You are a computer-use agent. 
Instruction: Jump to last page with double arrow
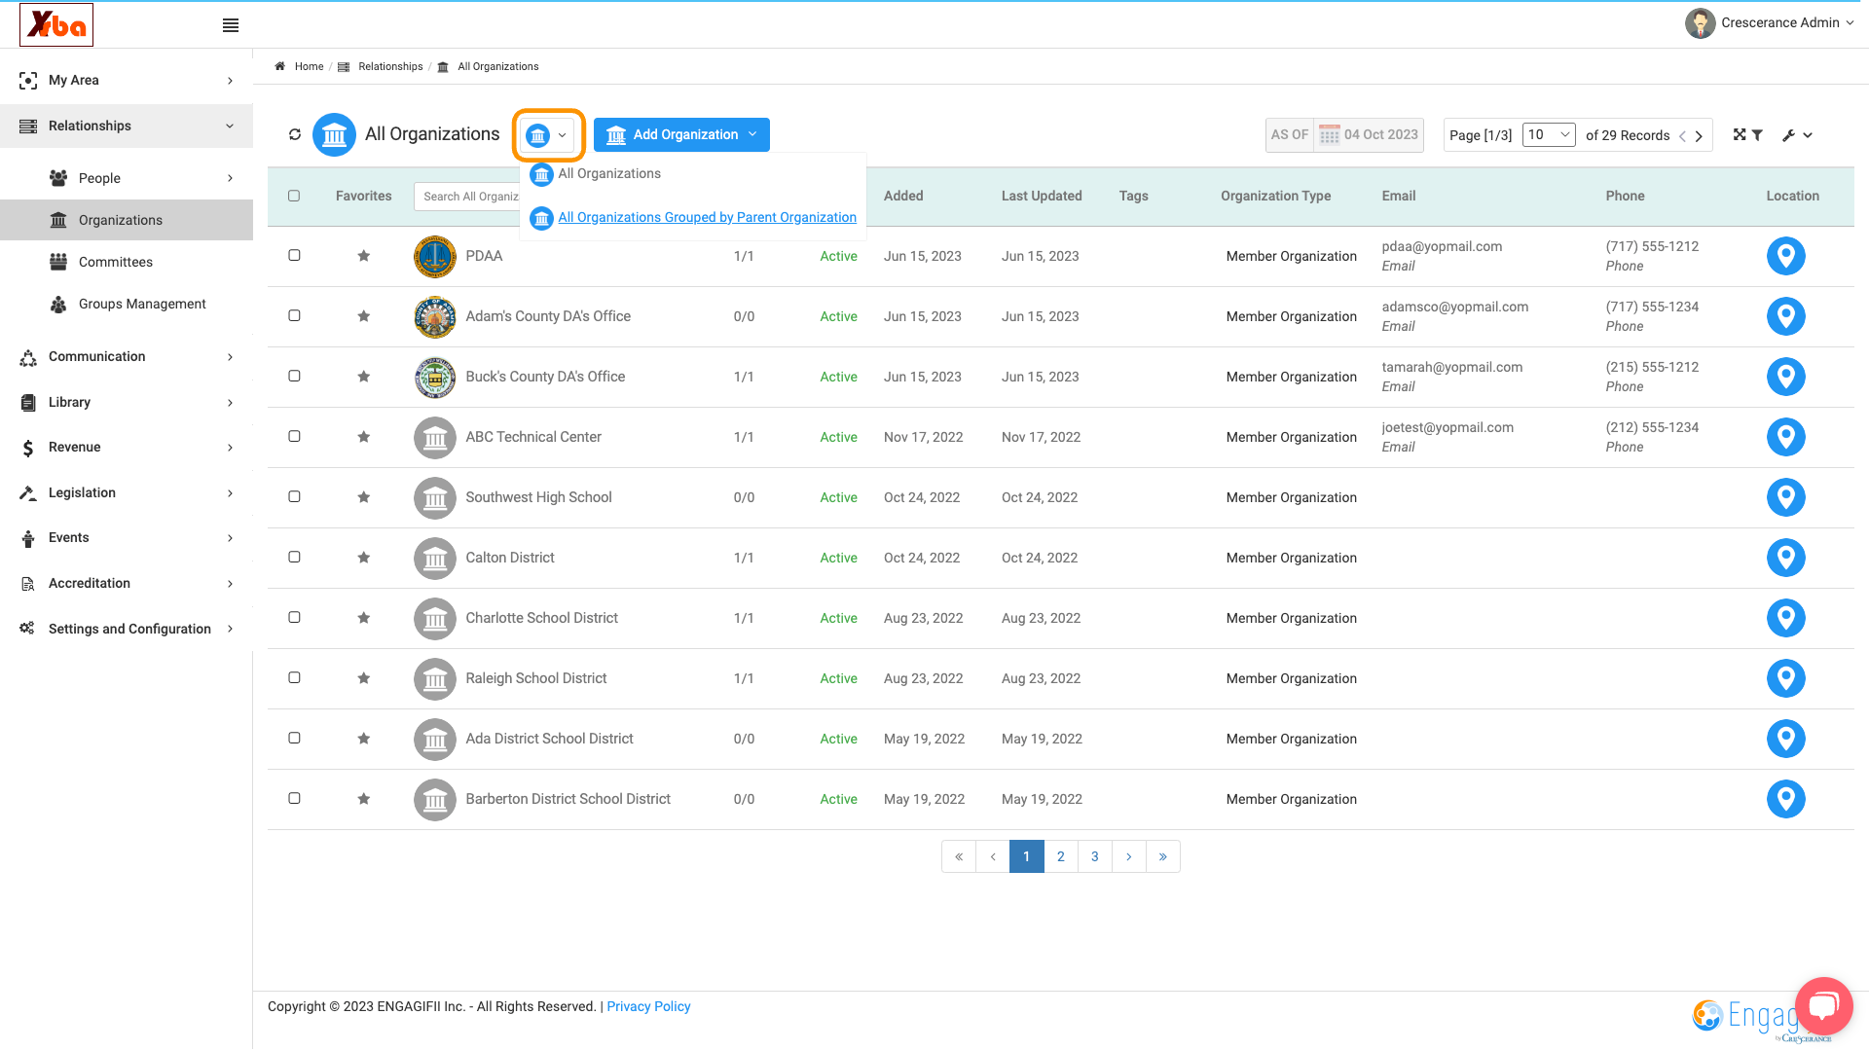coord(1162,856)
